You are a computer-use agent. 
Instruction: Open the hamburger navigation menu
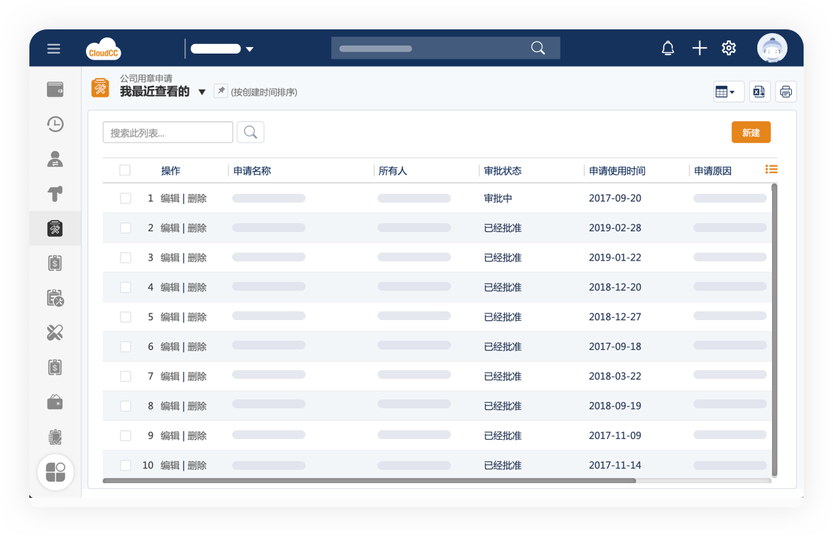pyautogui.click(x=54, y=48)
